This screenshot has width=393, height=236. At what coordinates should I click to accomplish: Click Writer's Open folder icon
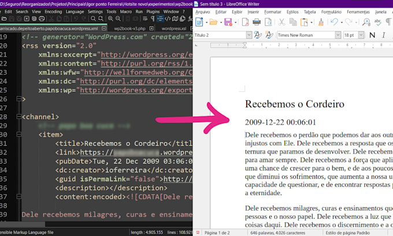pyautogui.click(x=213, y=22)
